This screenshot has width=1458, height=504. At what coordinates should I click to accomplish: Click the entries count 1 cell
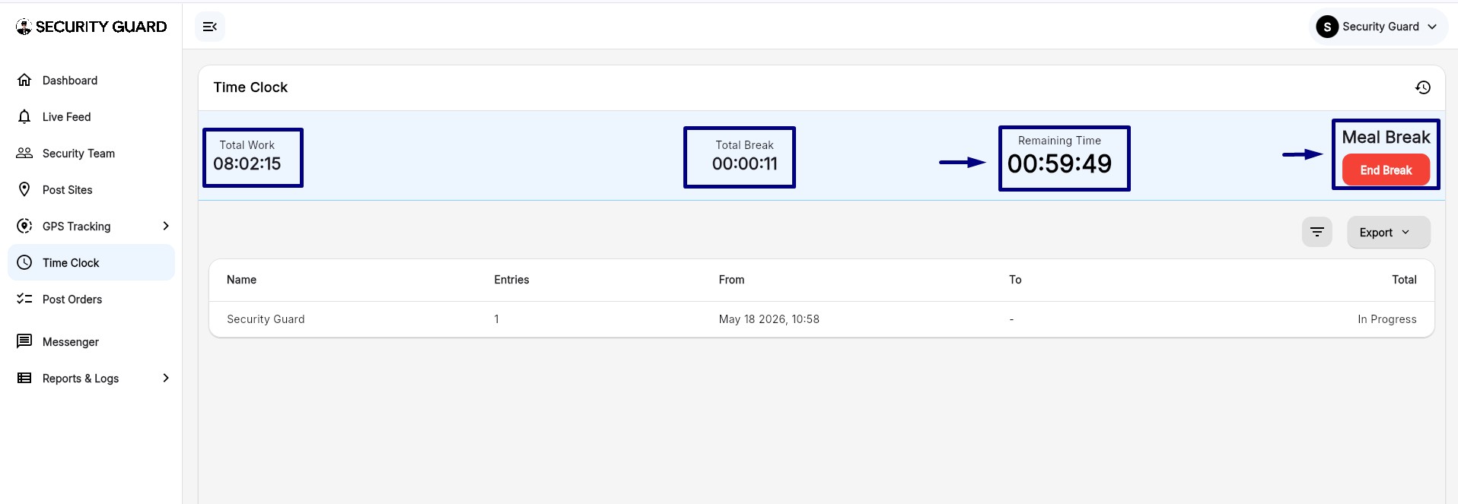coord(496,319)
